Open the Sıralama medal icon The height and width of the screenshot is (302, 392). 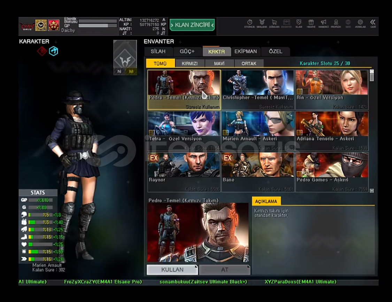[x=262, y=23]
